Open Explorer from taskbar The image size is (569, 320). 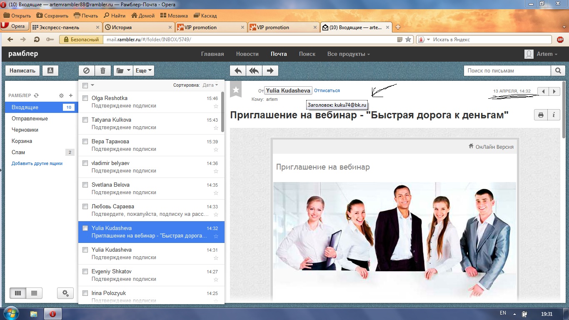(34, 313)
